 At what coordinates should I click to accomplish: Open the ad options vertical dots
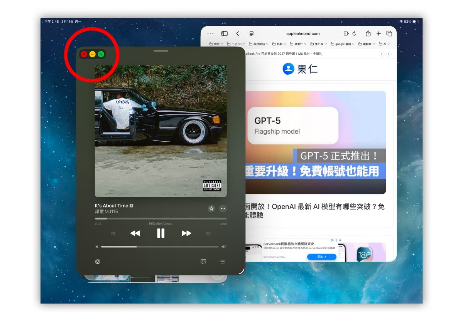click(x=336, y=240)
